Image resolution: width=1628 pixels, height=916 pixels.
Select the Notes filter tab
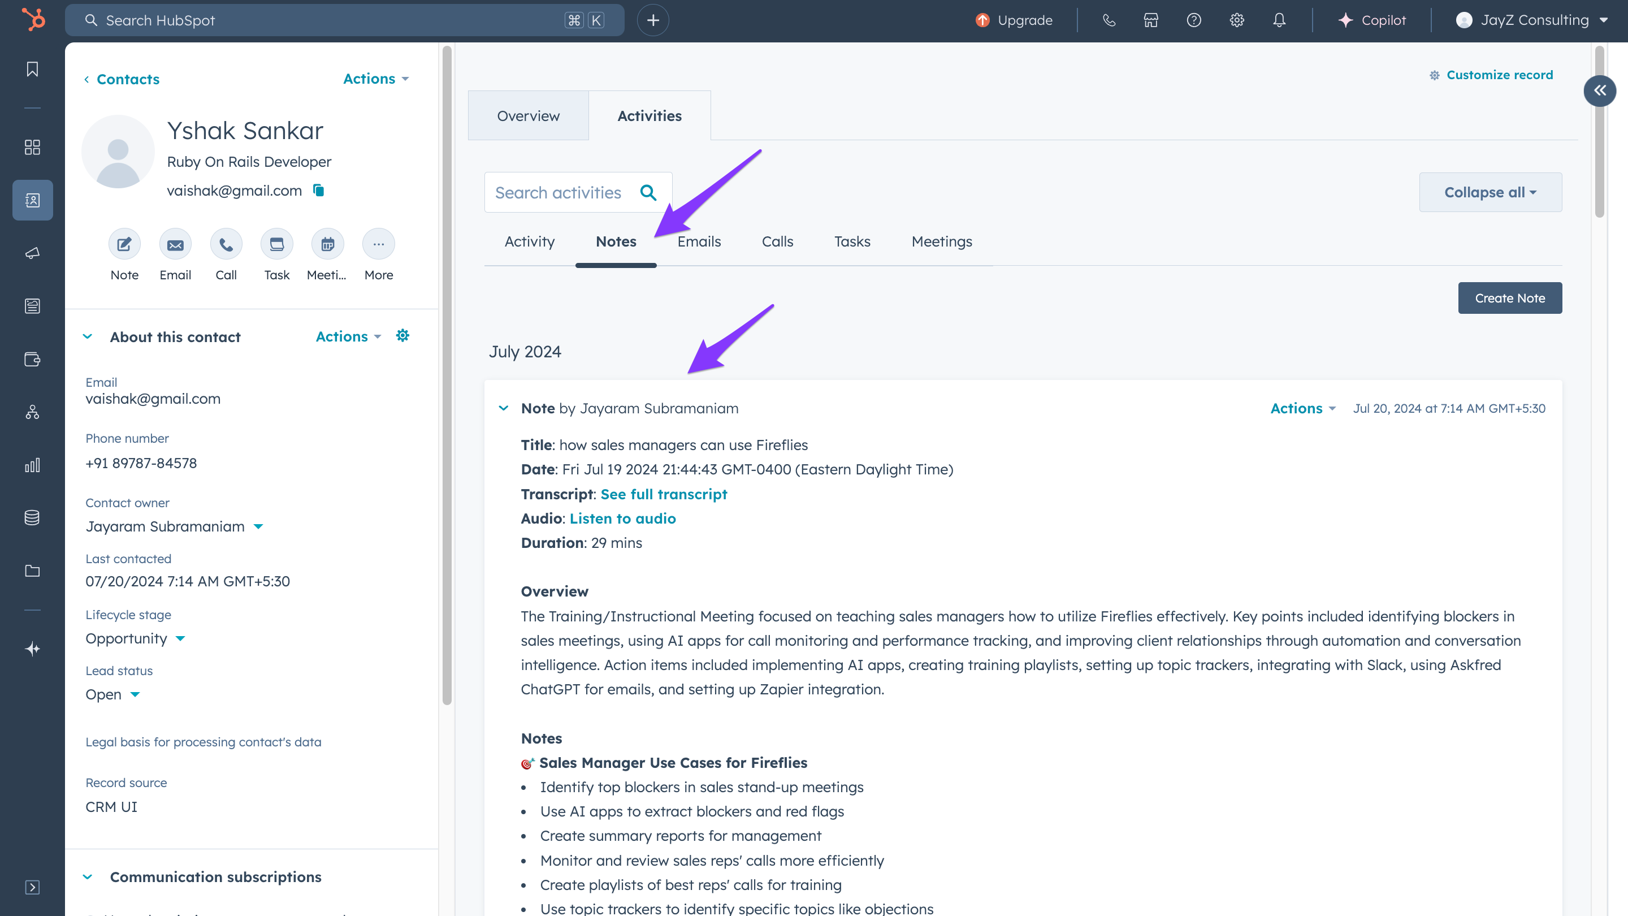[x=616, y=241]
